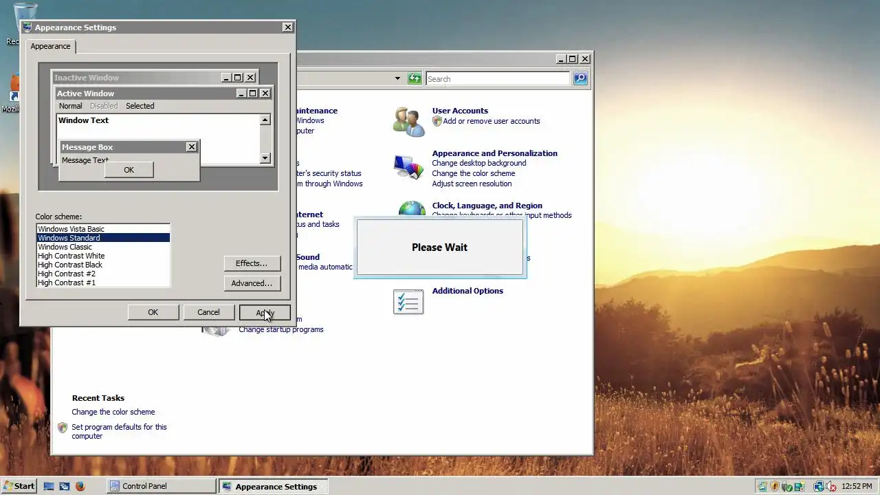
Task: Click Change startup programs link
Action: coord(281,329)
